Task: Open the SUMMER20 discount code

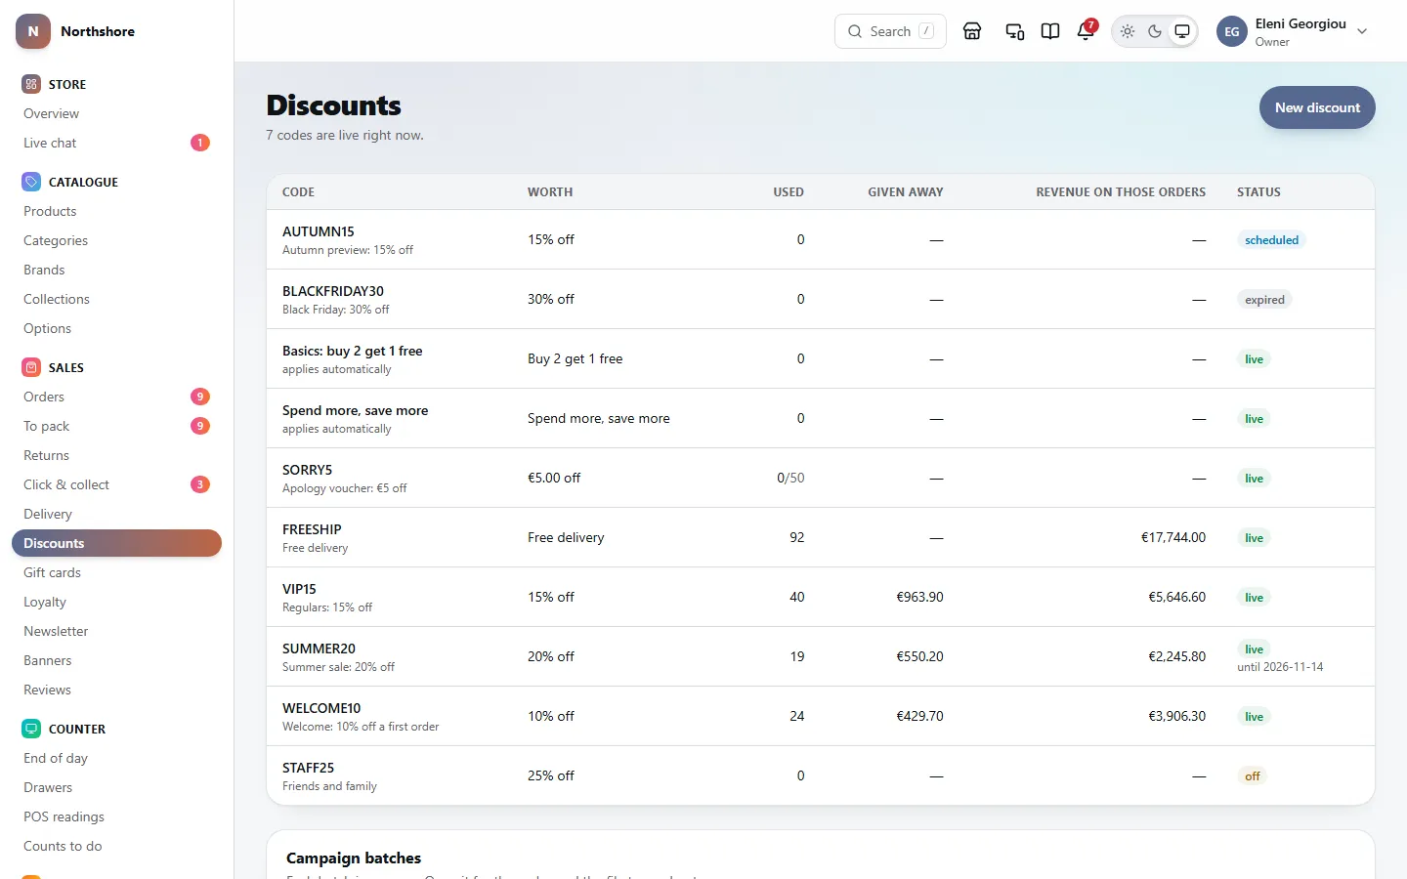Action: (319, 649)
